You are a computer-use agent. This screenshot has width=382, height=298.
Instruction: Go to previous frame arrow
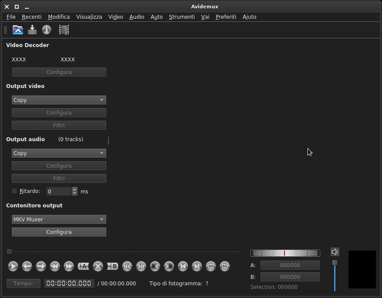[x=27, y=266]
